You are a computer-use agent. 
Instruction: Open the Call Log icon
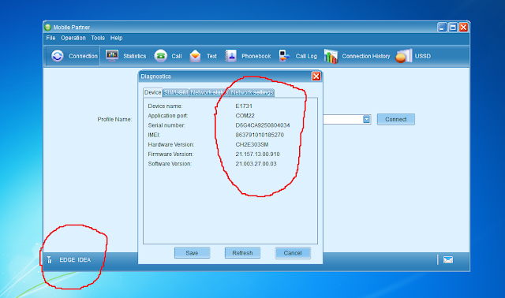pos(284,56)
